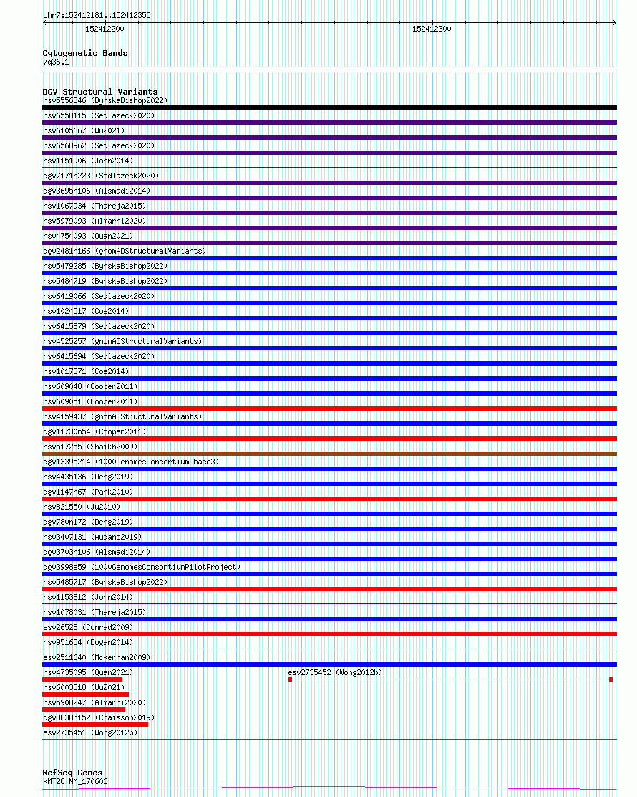Viewport: 637px width, 797px height.
Task: Click esv2511640 (McKernan2009) label
Action: (x=97, y=658)
